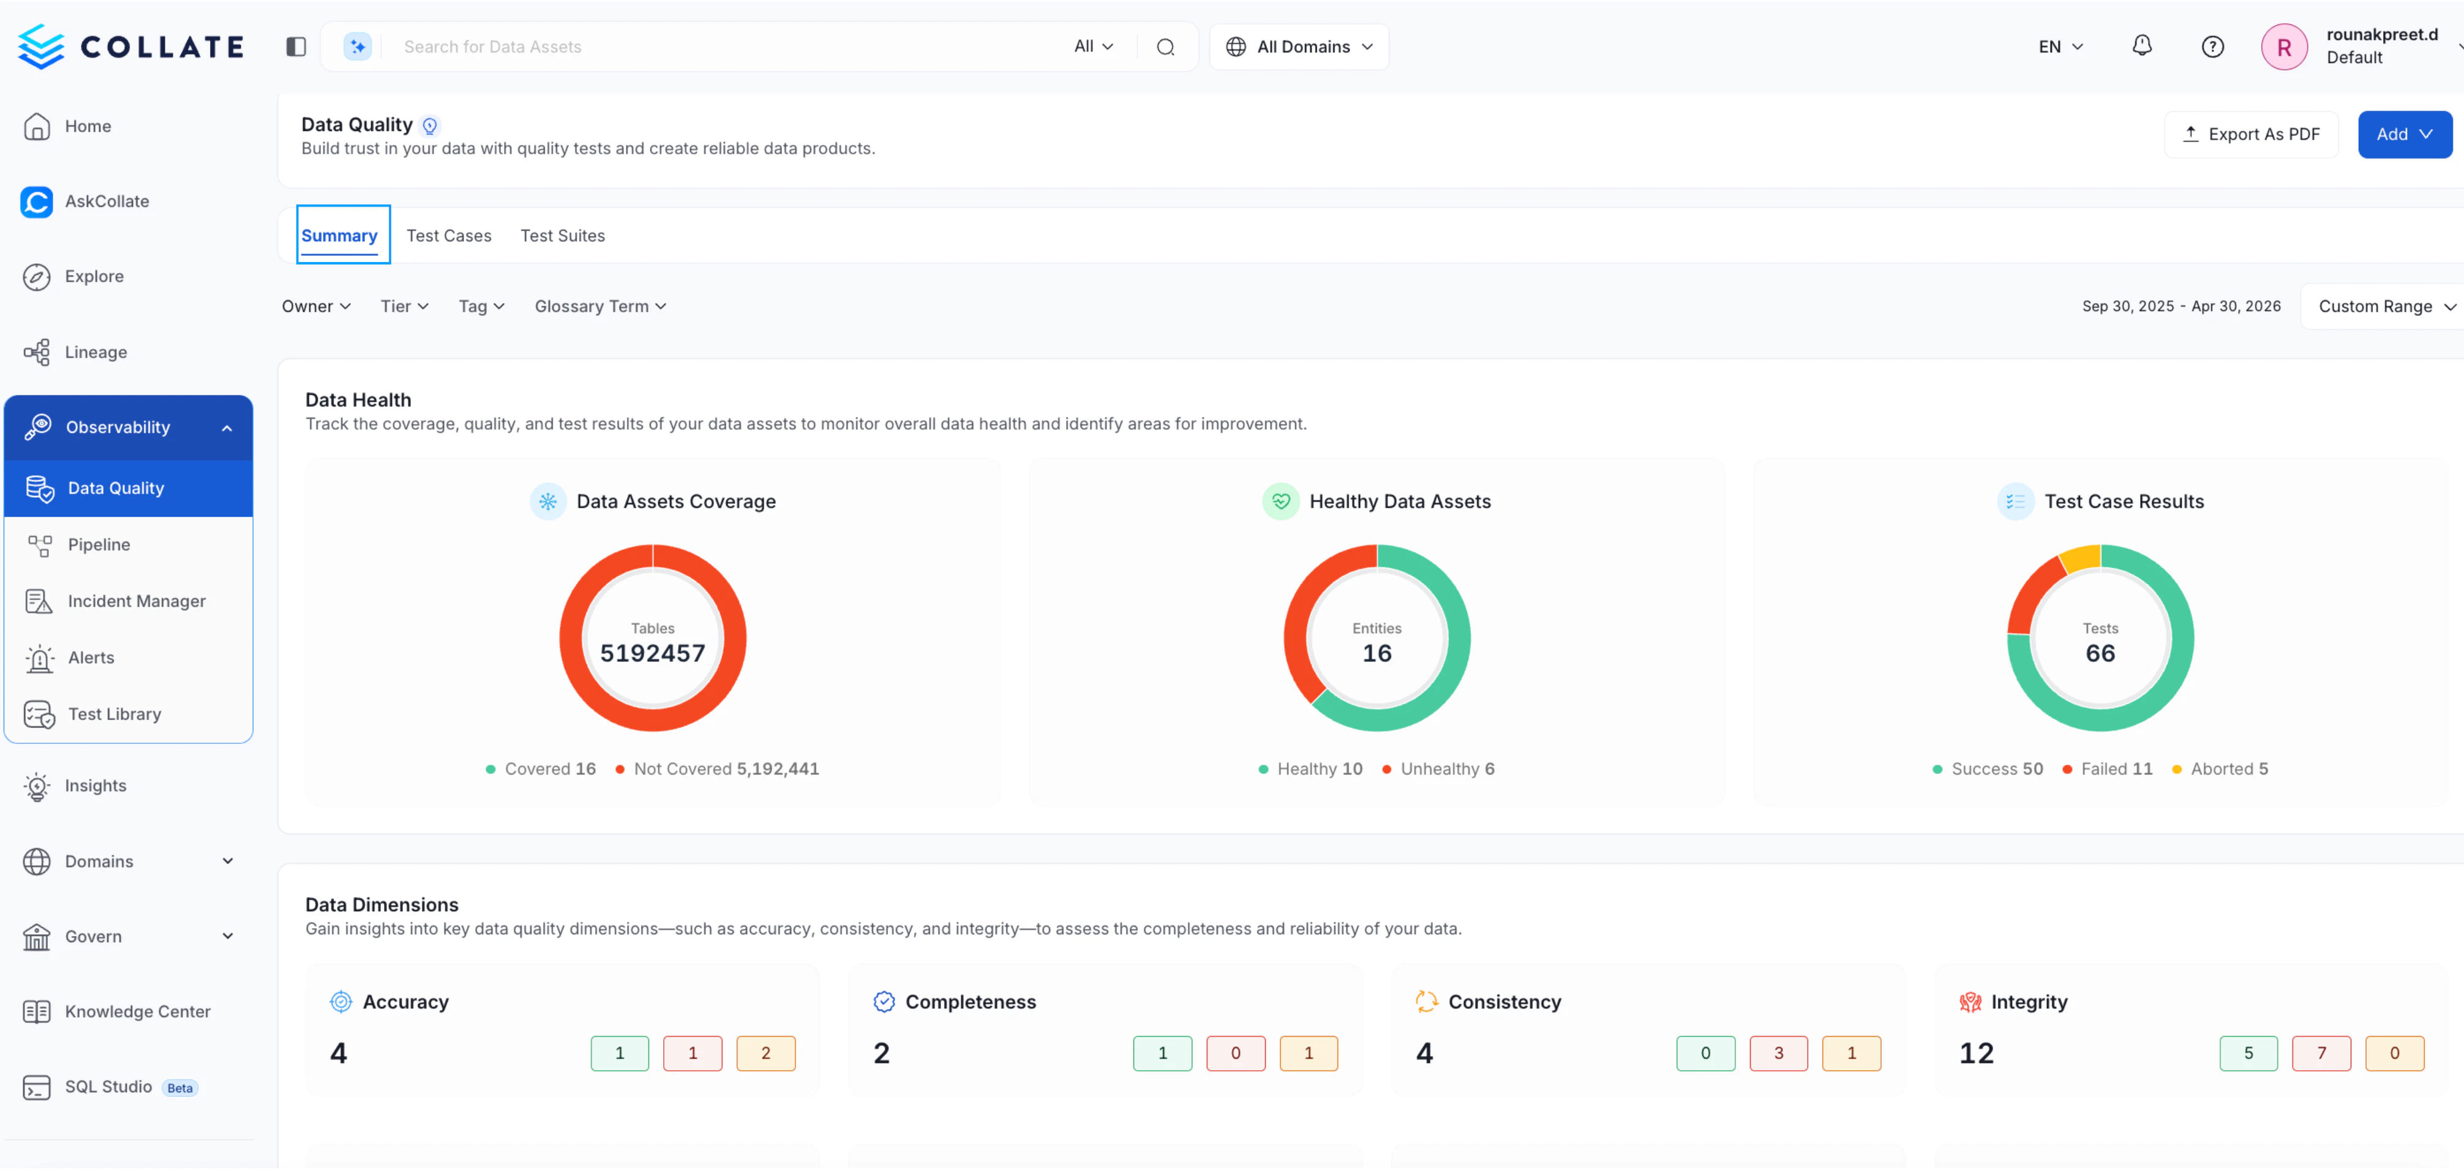Viewport: 2464px width, 1170px height.
Task: Open the notifications bell
Action: point(2143,46)
